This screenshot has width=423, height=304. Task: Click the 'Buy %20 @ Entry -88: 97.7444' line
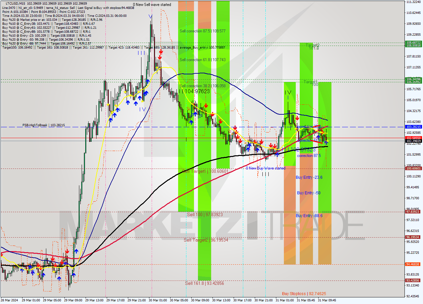click(47, 44)
